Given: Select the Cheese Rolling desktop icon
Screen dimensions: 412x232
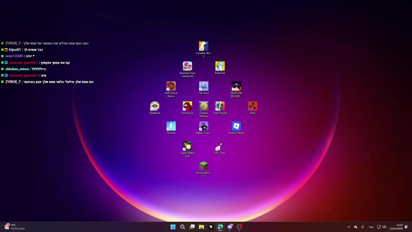Looking at the screenshot, I should point(204,109).
